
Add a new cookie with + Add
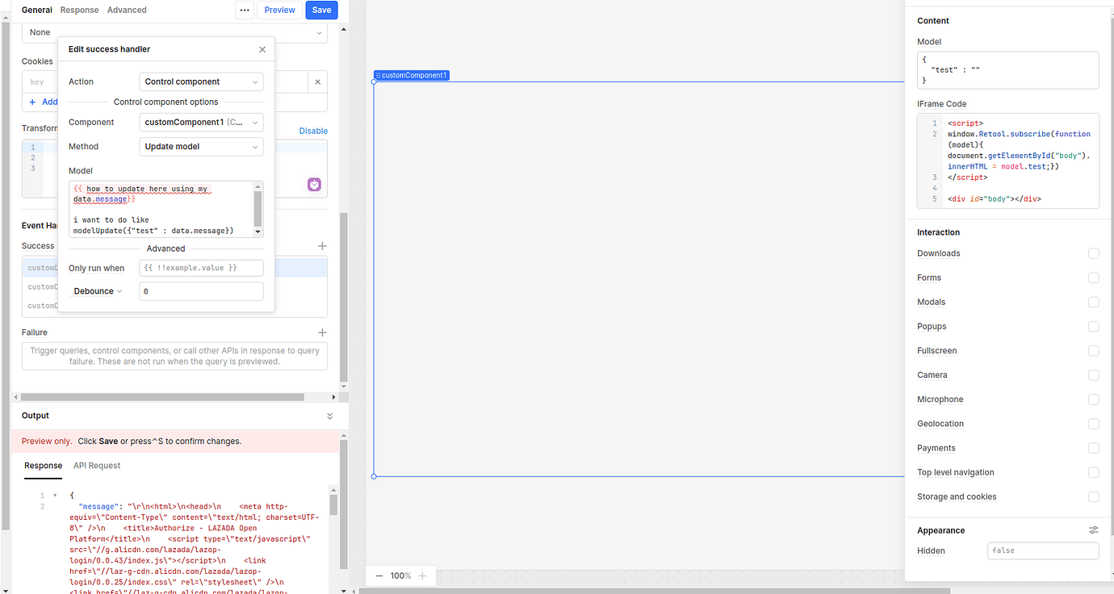click(44, 102)
